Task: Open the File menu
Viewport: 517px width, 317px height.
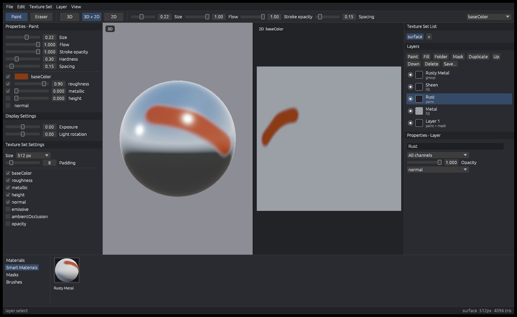Action: click(10, 7)
